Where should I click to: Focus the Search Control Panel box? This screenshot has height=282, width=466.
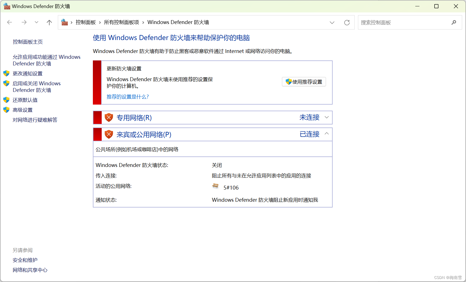click(x=410, y=22)
